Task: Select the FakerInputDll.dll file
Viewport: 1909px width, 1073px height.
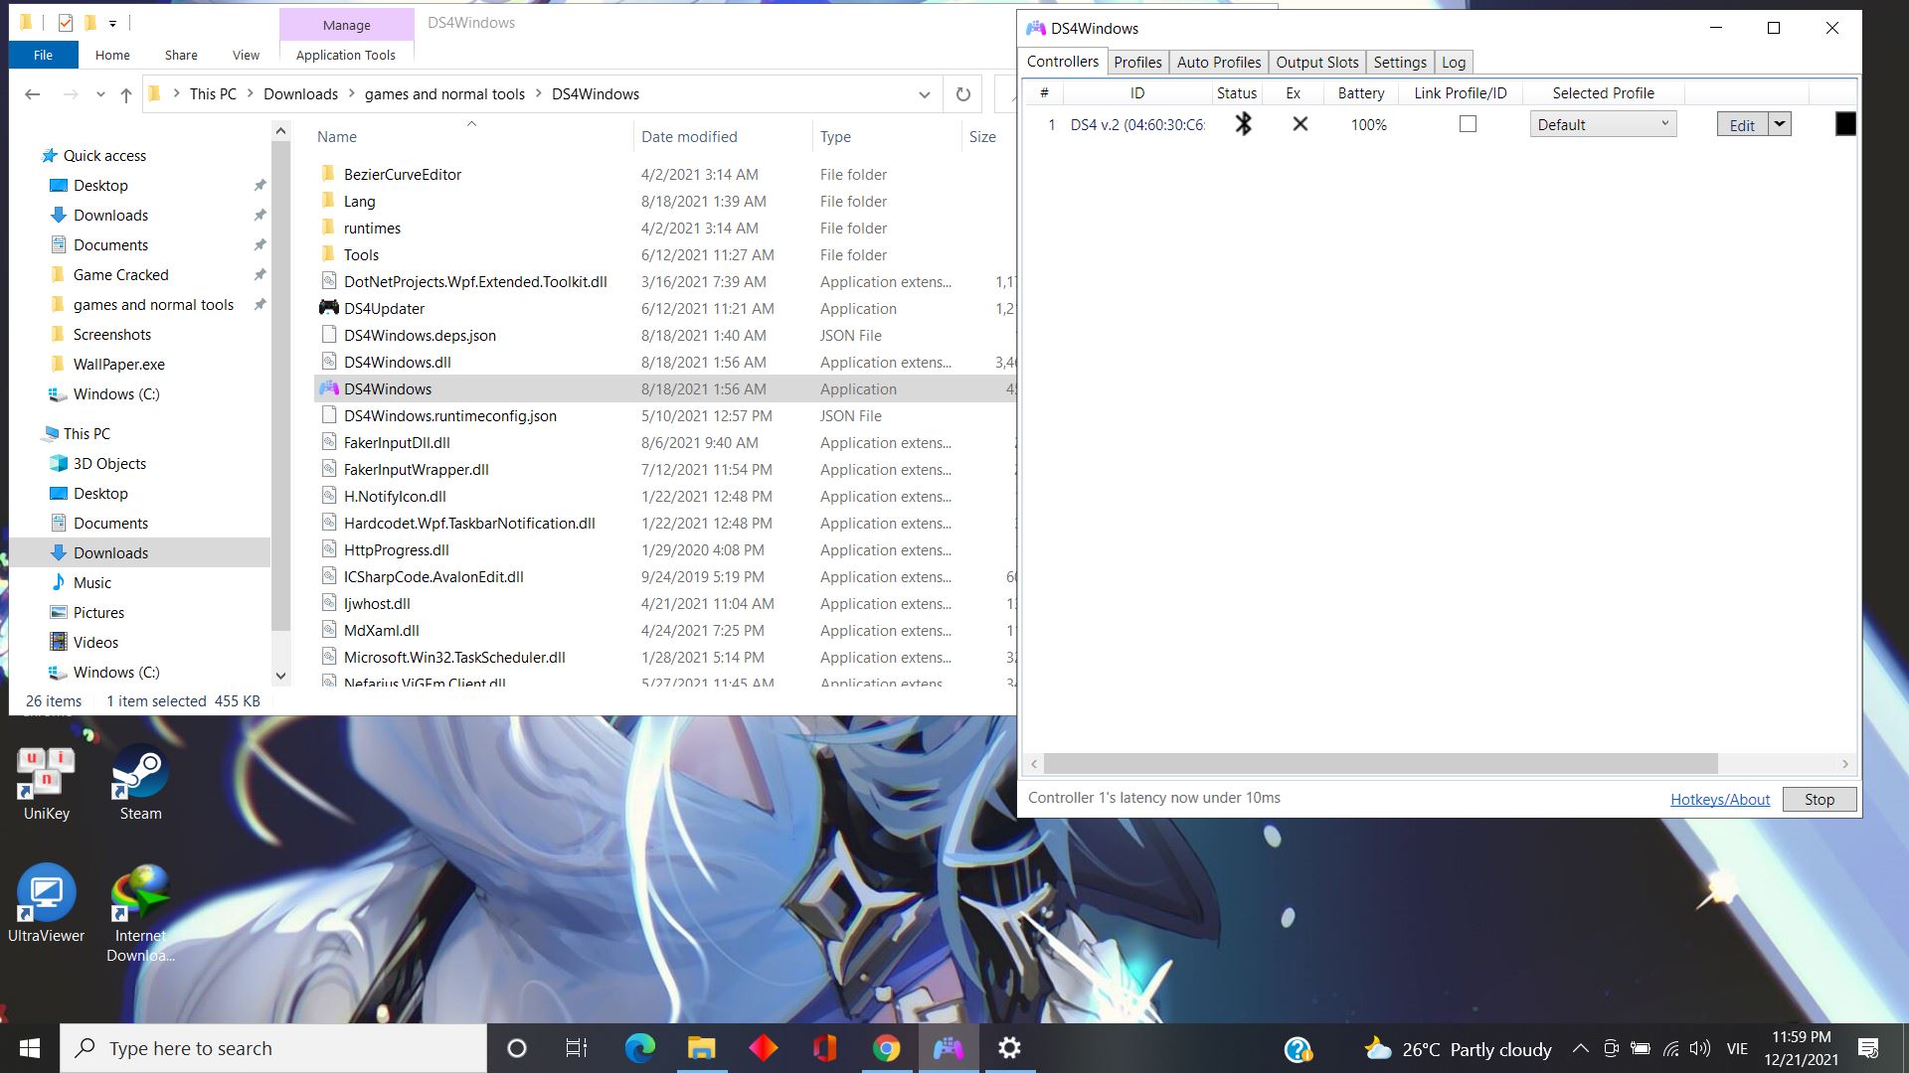Action: [x=397, y=443]
